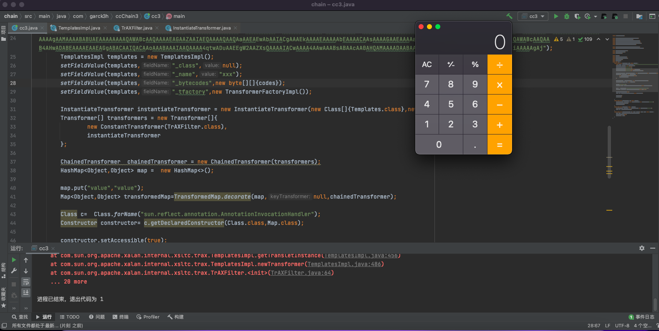Go to previous highlighted error arrow
Viewport: 659px width, 331px height.
pos(598,39)
